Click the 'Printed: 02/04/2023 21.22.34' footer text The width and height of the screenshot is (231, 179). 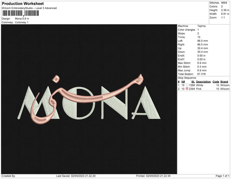(153, 176)
